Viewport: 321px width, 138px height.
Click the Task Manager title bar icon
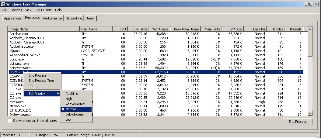click(x=3, y=4)
